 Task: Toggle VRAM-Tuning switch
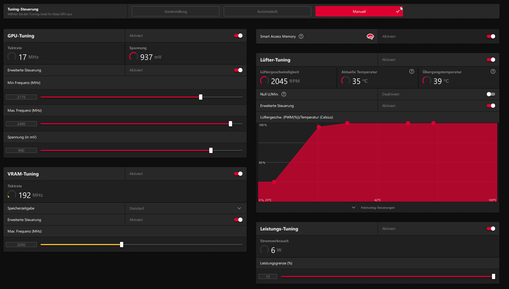[238, 174]
